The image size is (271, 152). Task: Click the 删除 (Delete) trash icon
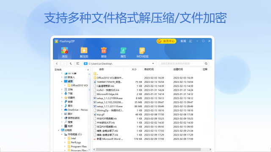pyautogui.click(x=104, y=51)
